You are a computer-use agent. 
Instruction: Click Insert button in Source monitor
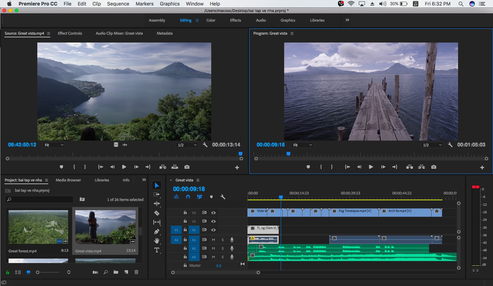pos(163,167)
